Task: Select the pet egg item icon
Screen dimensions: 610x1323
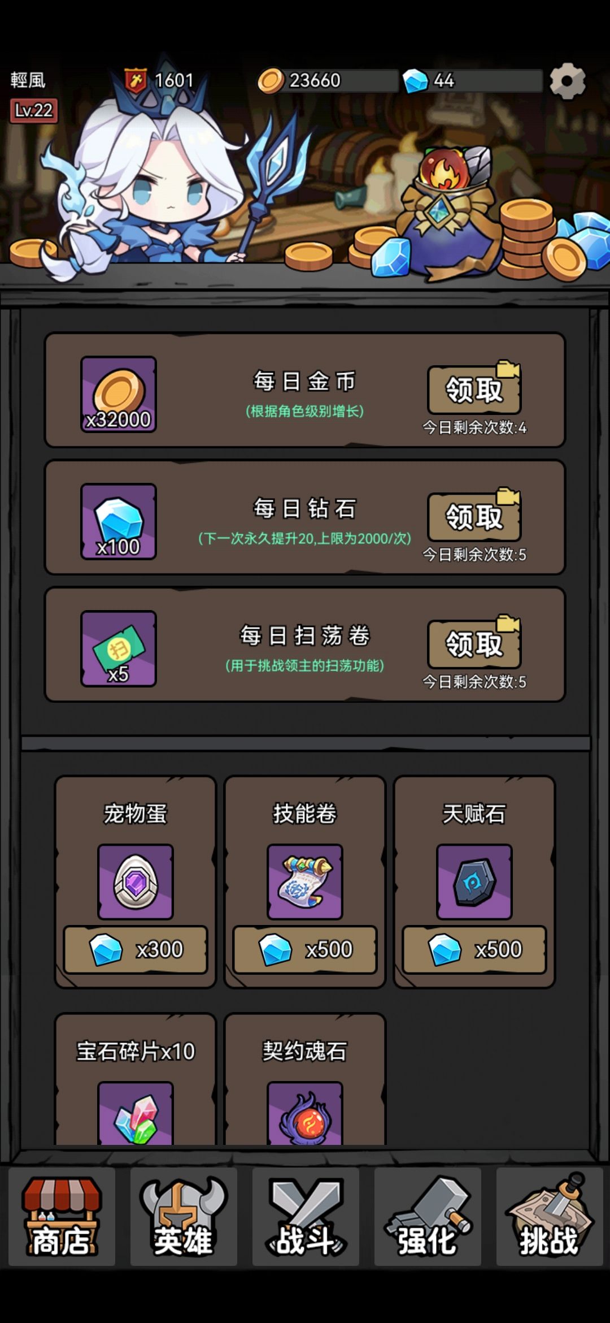Action: [x=136, y=881]
